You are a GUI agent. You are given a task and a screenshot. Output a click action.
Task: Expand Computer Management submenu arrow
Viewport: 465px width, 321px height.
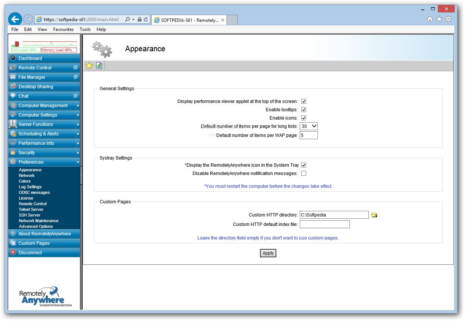coord(78,106)
